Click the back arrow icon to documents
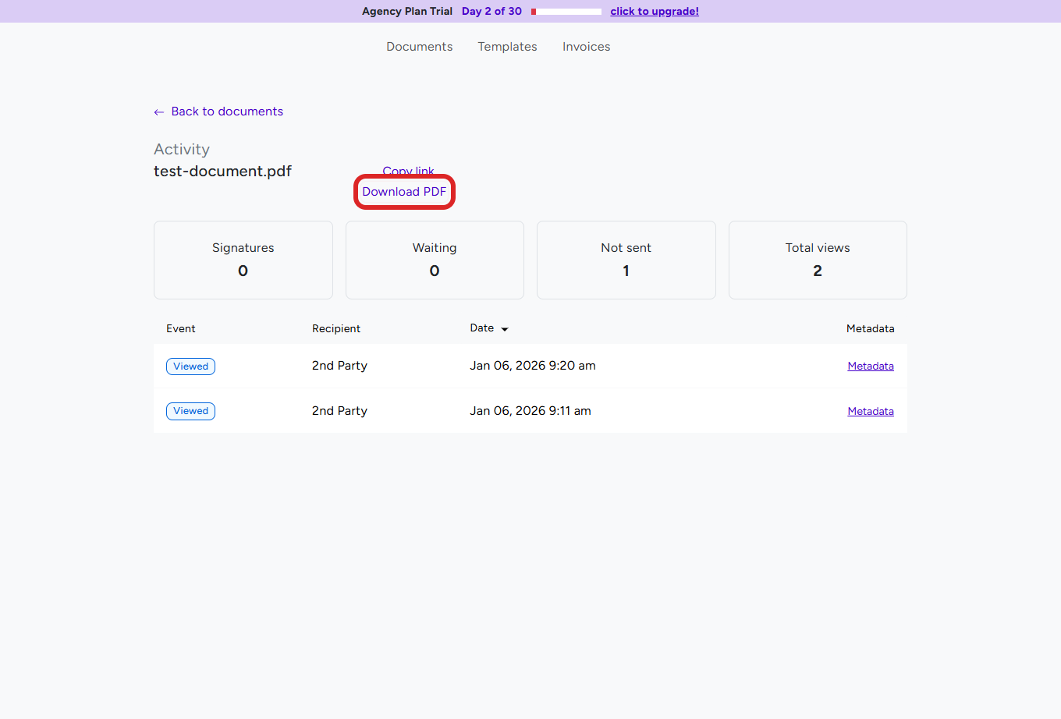Image resolution: width=1061 pixels, height=719 pixels. click(x=158, y=112)
